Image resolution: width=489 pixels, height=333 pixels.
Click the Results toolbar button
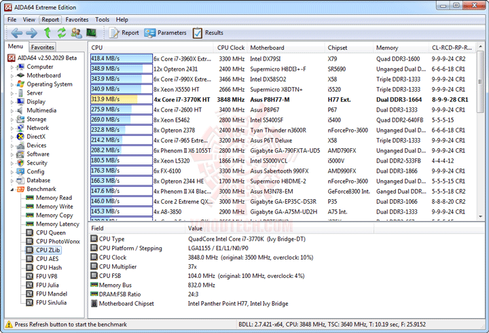208,33
